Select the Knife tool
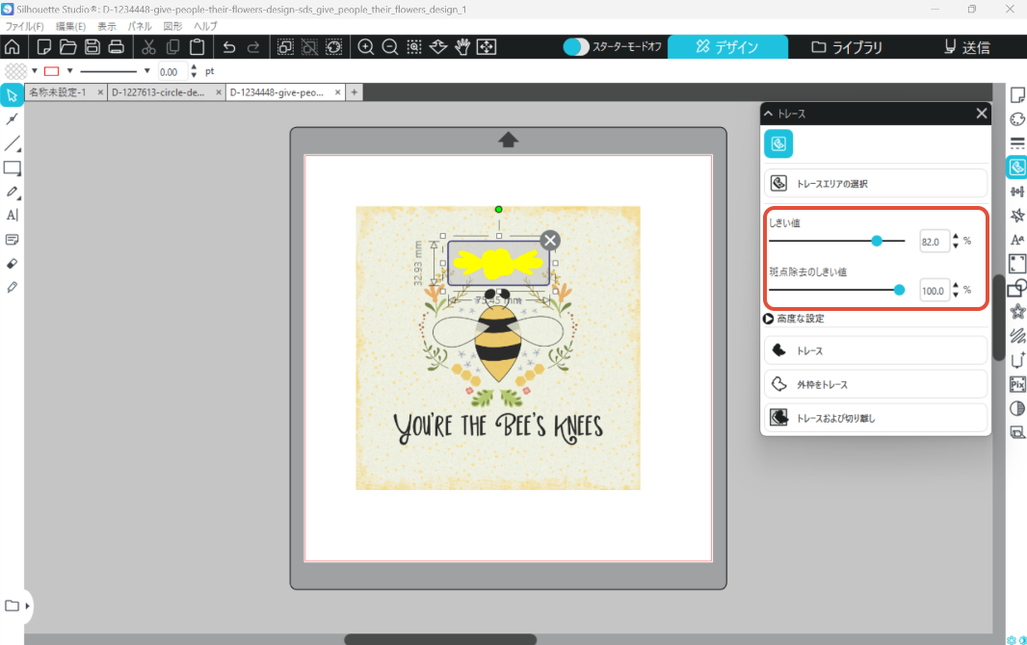The height and width of the screenshot is (645, 1027). tap(12, 287)
